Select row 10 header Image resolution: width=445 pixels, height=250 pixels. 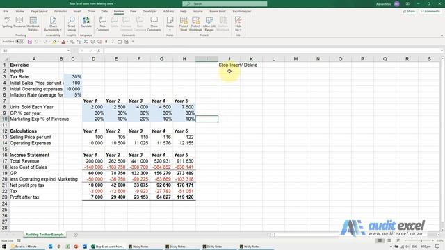(x=4, y=119)
